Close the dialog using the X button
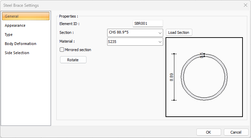 [x=245, y=5]
